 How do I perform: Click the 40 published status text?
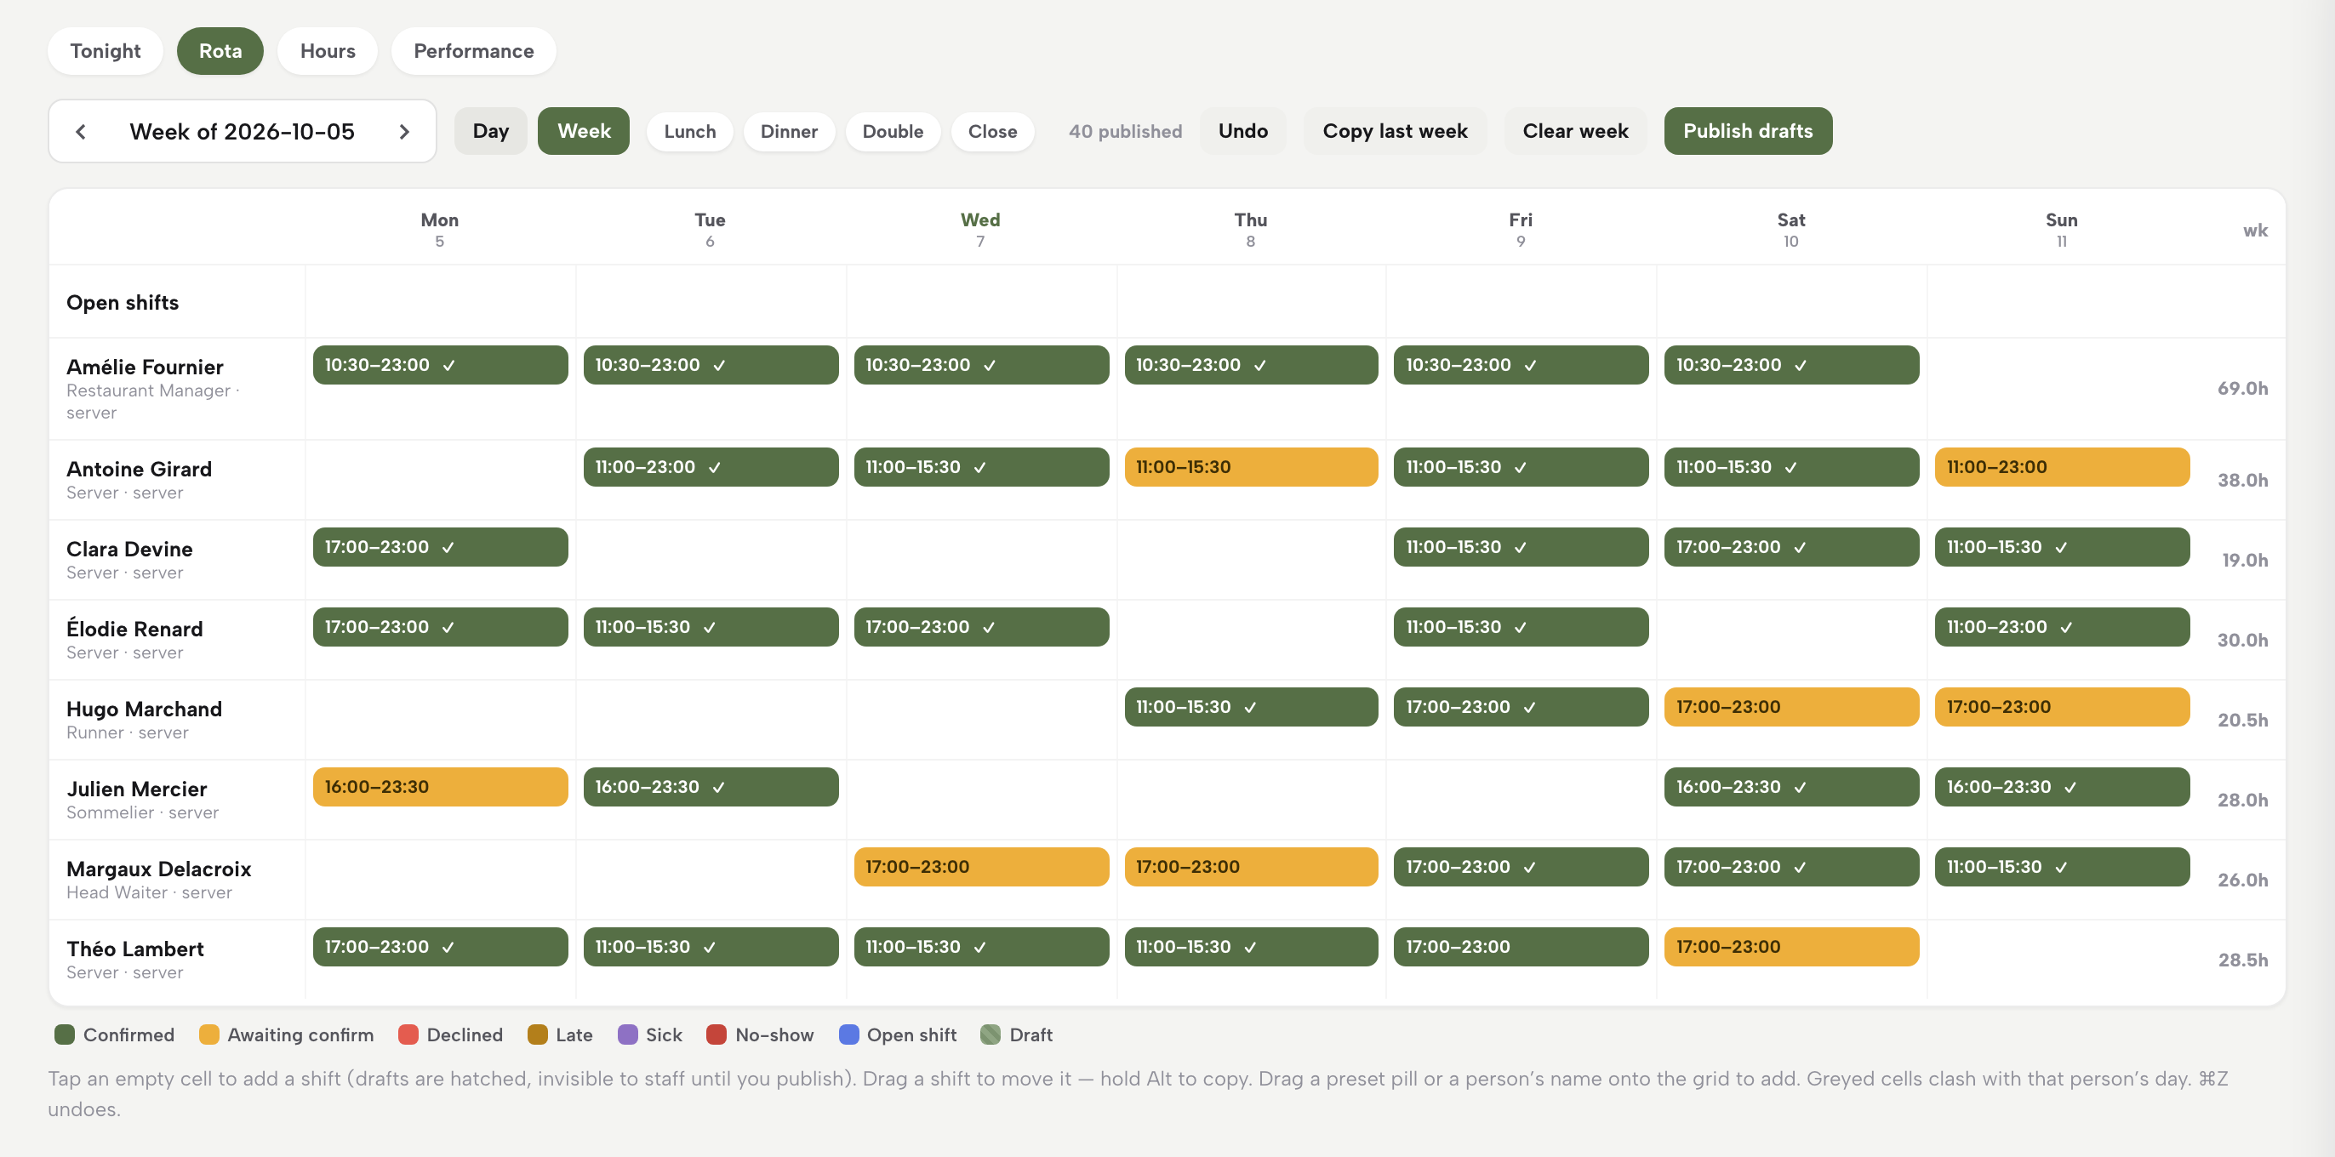(x=1125, y=131)
